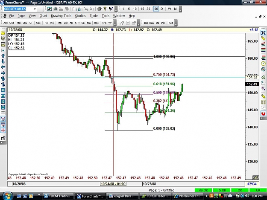267x200 pixels.
Task: Add the Adx study
Action: [x=6, y=23]
